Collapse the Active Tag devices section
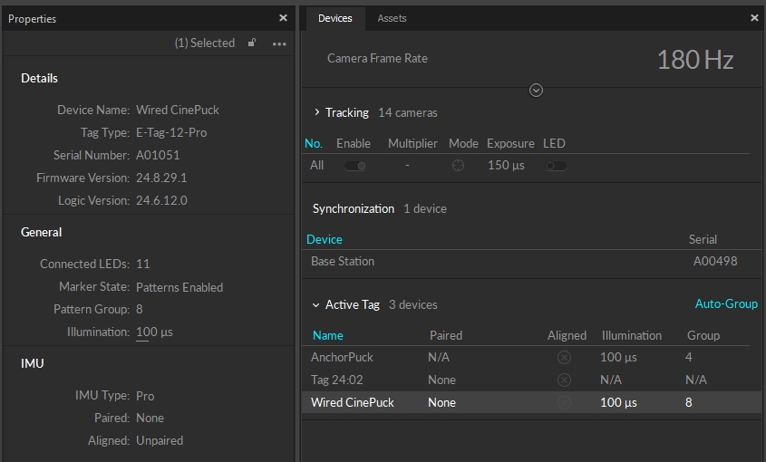766x462 pixels. [x=315, y=305]
